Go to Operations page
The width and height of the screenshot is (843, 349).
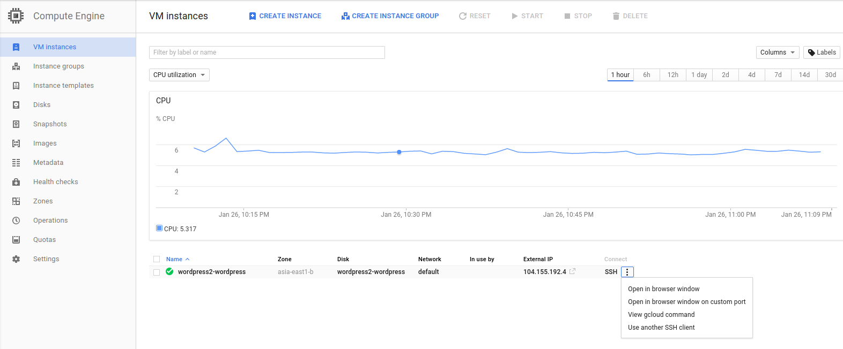50,221
